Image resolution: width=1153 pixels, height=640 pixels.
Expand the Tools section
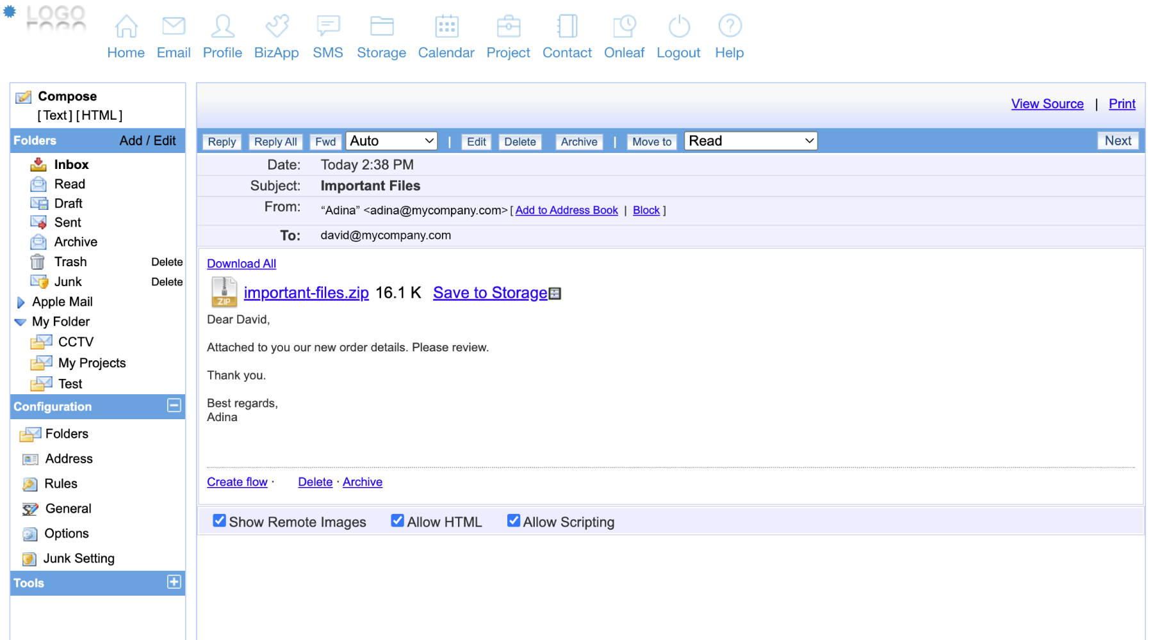tap(174, 582)
